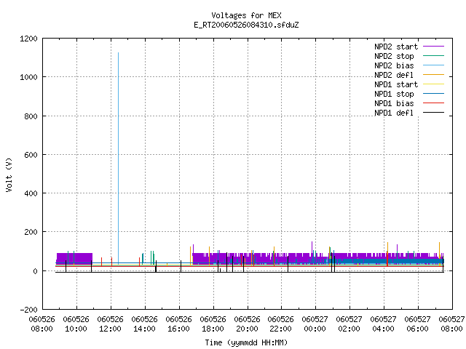Click the "Time (yymmdd HH:MM)" x-axis label
Image resolution: width=466 pixels, height=349 pixels.
[246, 342]
